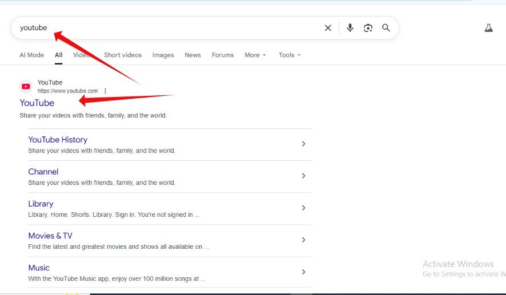
Task: Open the main YouTube result title link
Action: [37, 103]
